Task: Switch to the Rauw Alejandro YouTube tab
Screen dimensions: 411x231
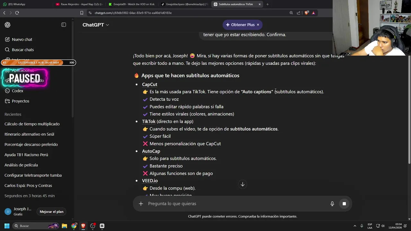Action: (79, 4)
